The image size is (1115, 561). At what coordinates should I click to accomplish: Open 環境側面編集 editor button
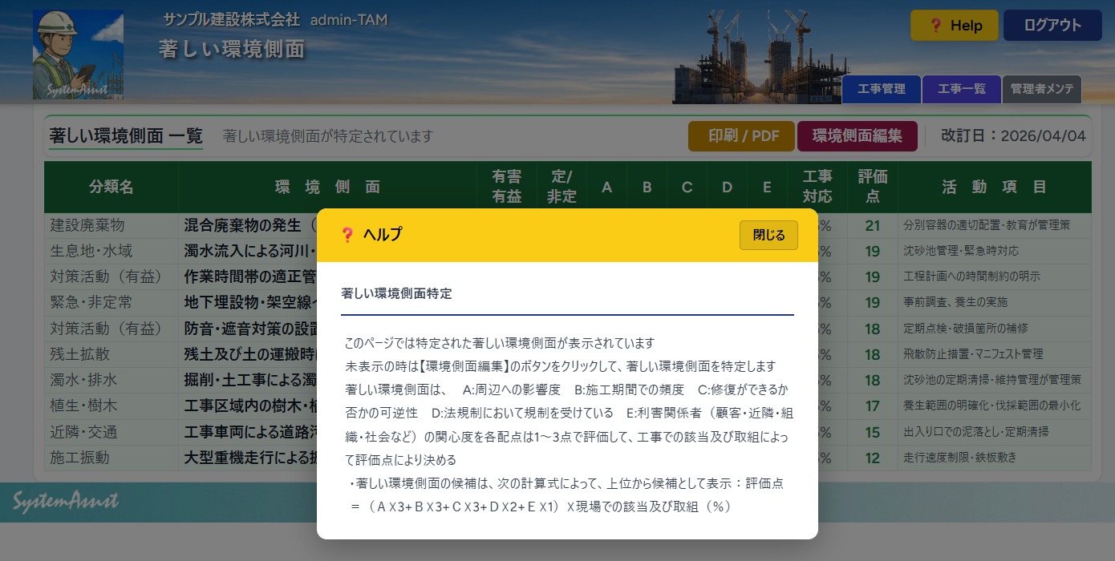(x=857, y=136)
